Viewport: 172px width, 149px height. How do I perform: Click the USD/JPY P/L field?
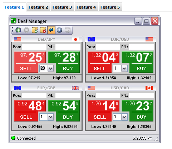(68, 47)
